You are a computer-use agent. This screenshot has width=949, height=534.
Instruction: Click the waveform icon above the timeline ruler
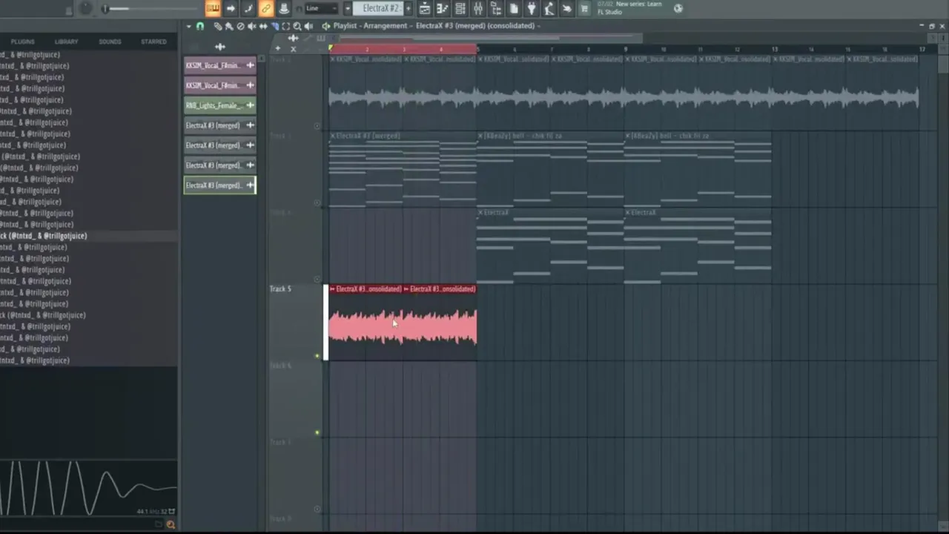tap(293, 38)
